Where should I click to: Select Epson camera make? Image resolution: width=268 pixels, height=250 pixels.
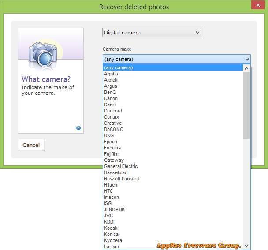(173, 142)
